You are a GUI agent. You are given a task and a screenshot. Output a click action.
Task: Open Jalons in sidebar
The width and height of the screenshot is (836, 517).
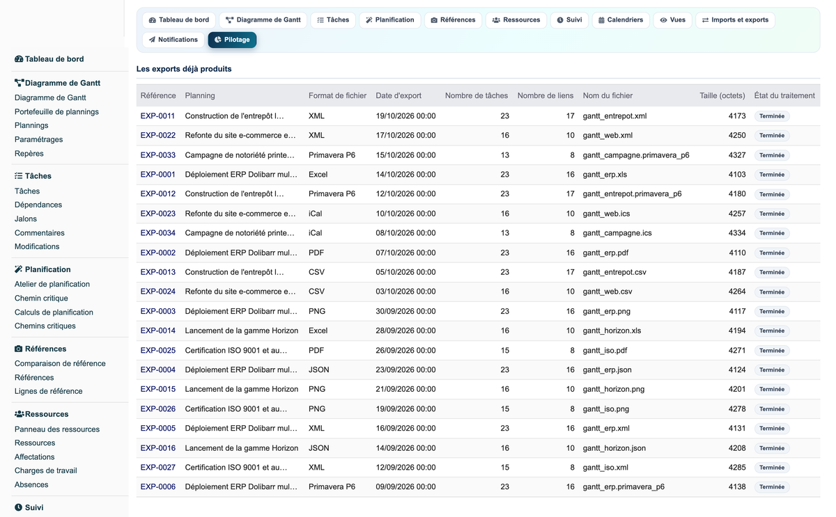[x=26, y=218]
